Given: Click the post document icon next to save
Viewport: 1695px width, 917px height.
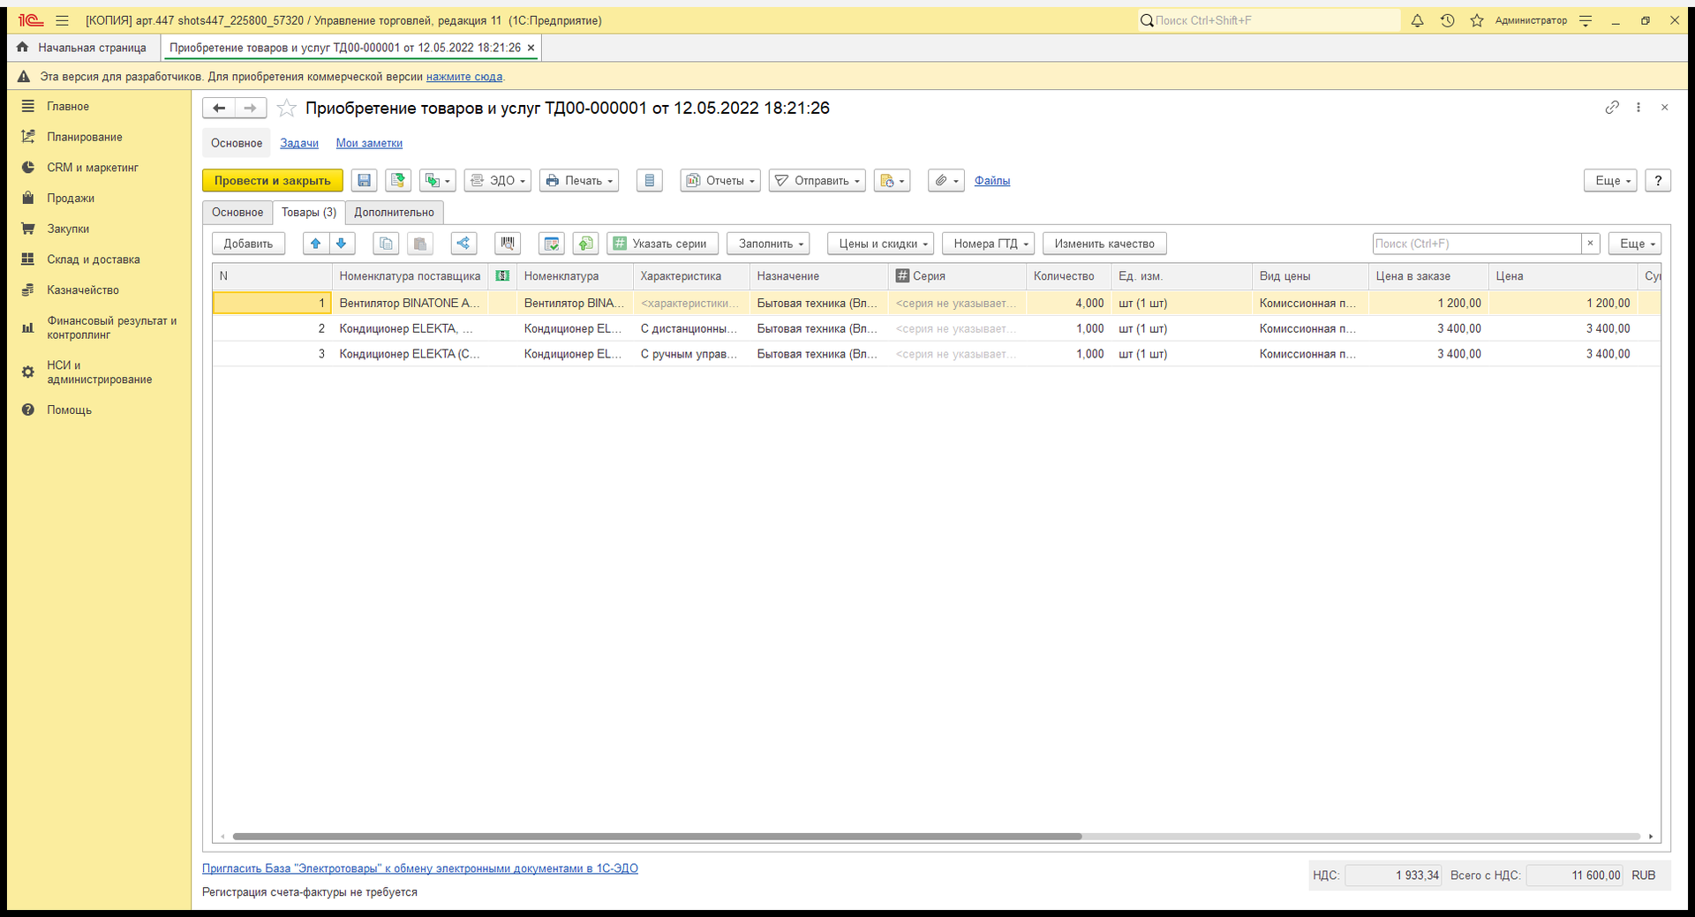Looking at the screenshot, I should [398, 181].
